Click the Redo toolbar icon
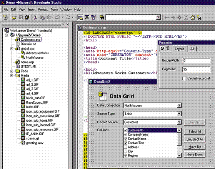 coord(68,17)
